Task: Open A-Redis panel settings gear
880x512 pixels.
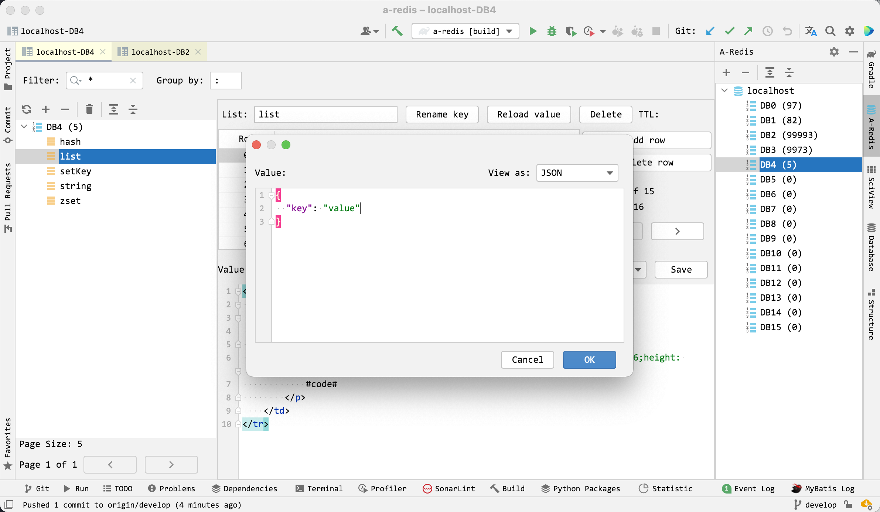Action: 834,52
